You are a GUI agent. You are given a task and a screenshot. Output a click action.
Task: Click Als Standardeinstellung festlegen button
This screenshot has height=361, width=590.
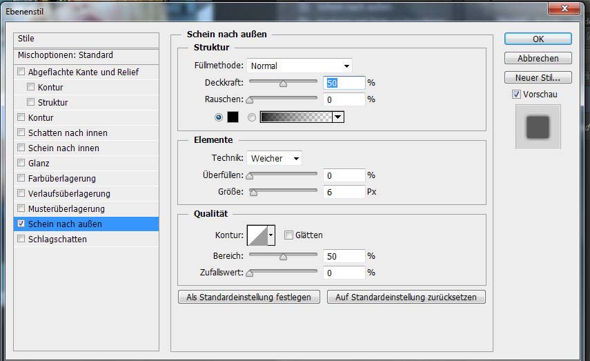[249, 297]
